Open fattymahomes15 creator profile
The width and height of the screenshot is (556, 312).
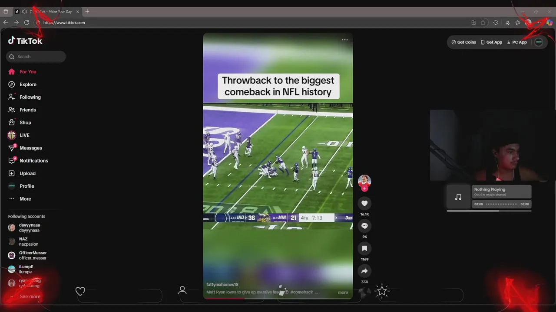coord(222,285)
